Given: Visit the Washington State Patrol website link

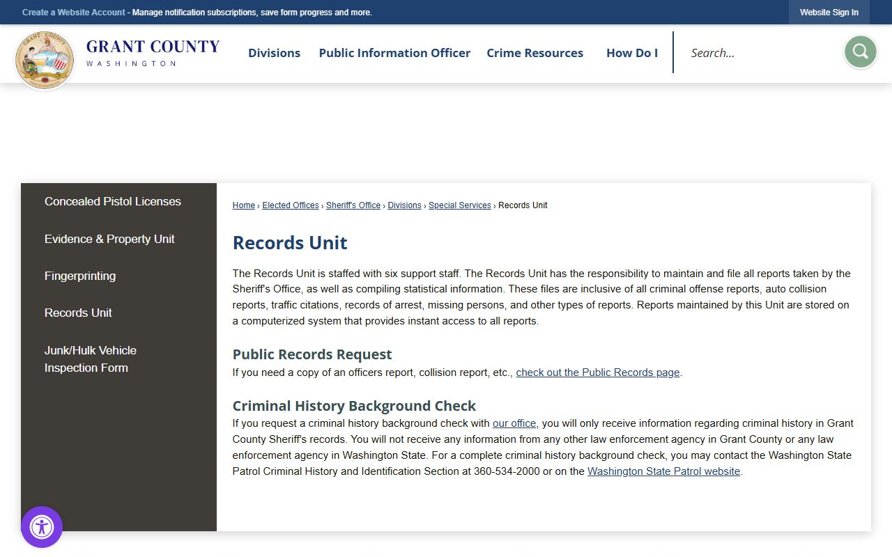Looking at the screenshot, I should pyautogui.click(x=663, y=471).
